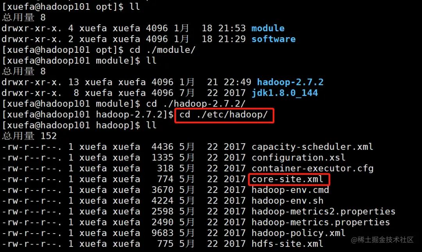Viewport: 422px width, 252px height.
Task: Click hadoop-env.cmd file name
Action: [x=290, y=190]
